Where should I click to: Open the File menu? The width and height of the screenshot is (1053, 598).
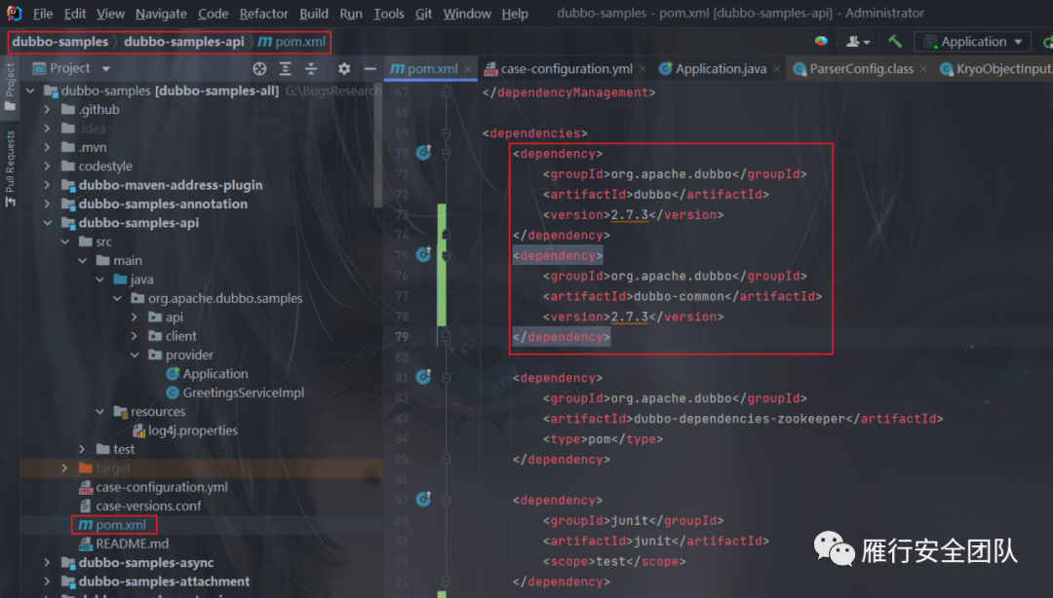pos(42,14)
